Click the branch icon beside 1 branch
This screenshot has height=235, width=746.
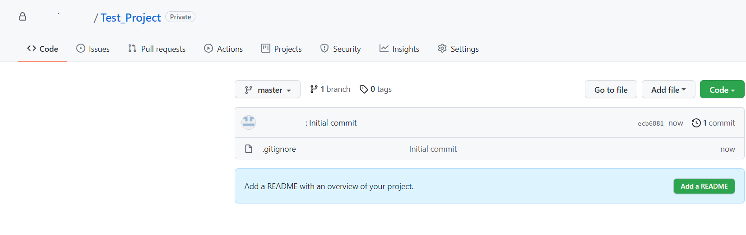(314, 89)
